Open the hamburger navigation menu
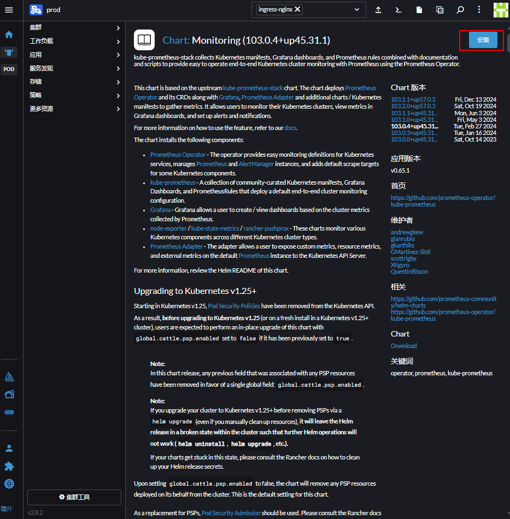 pyautogui.click(x=9, y=10)
